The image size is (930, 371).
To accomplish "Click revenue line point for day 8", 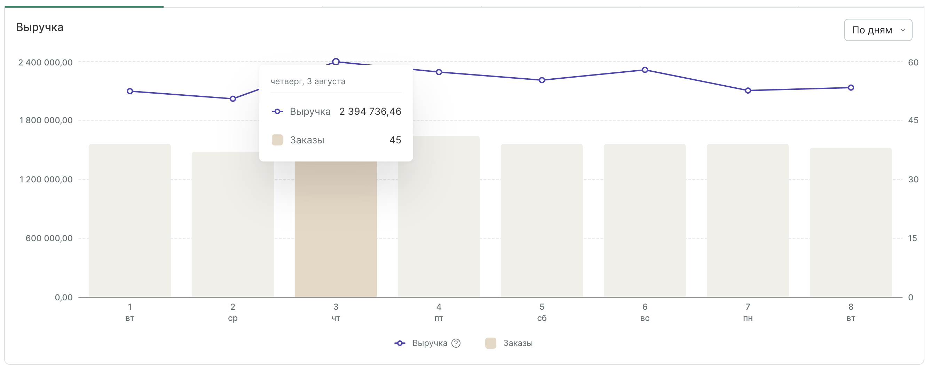I will coord(851,88).
